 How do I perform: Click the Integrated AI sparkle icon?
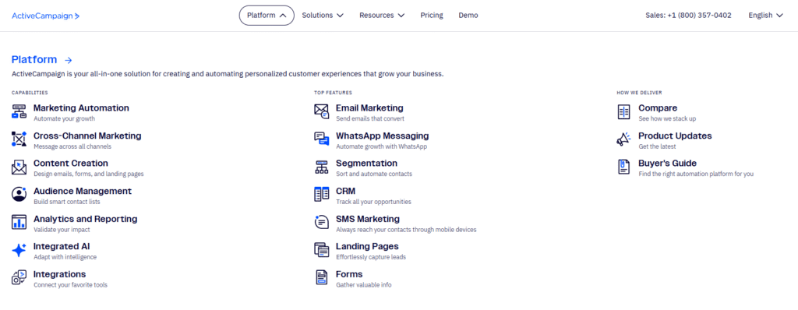point(19,250)
